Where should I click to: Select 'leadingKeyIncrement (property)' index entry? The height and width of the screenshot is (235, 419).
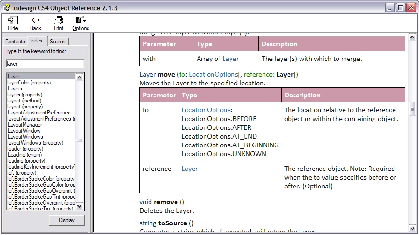pyautogui.click(x=41, y=167)
